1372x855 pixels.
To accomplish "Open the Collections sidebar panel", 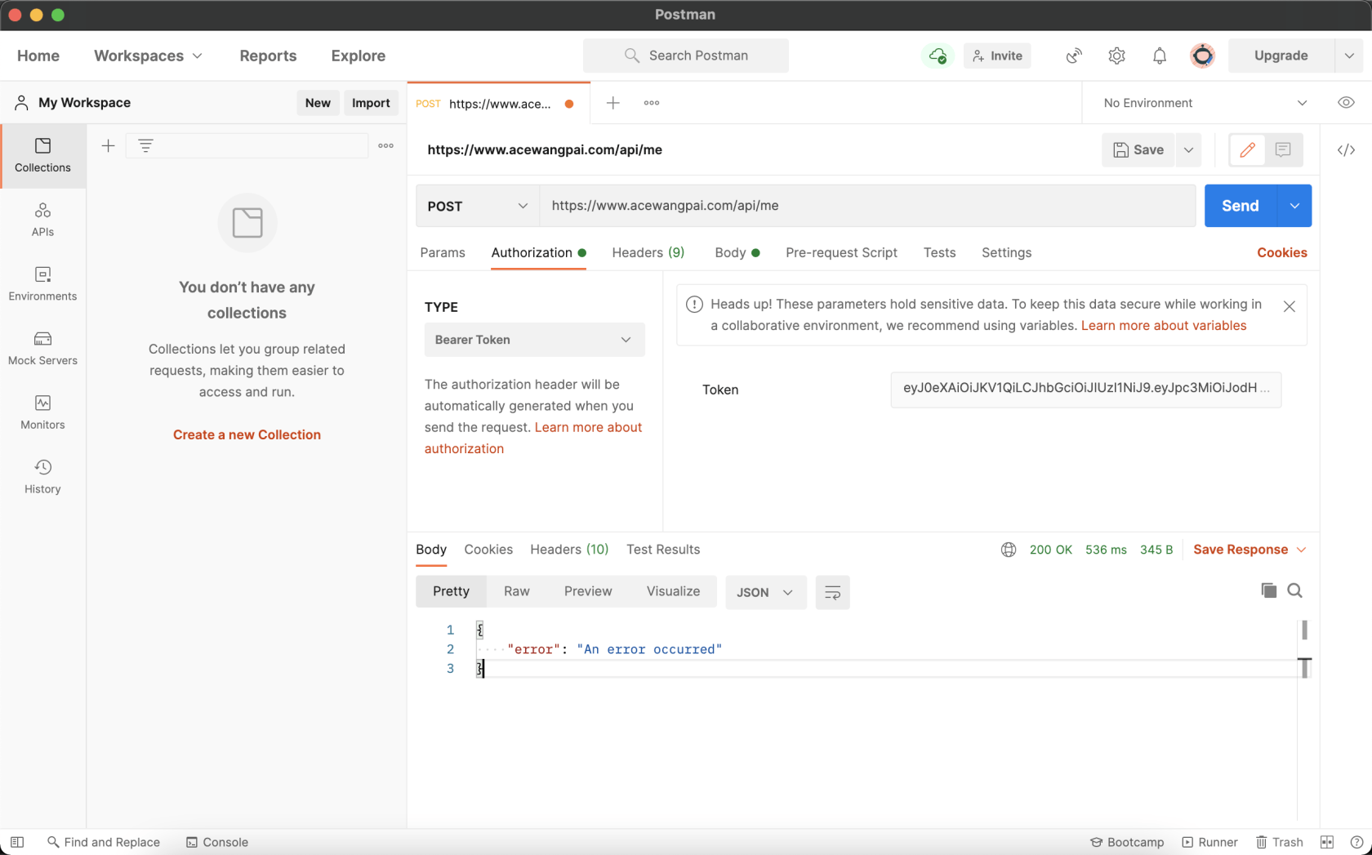I will (42, 155).
